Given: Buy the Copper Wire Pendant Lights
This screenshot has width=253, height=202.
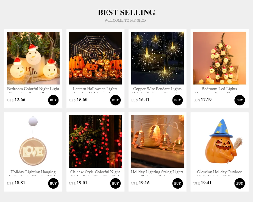Looking at the screenshot, I should pyautogui.click(x=178, y=100).
